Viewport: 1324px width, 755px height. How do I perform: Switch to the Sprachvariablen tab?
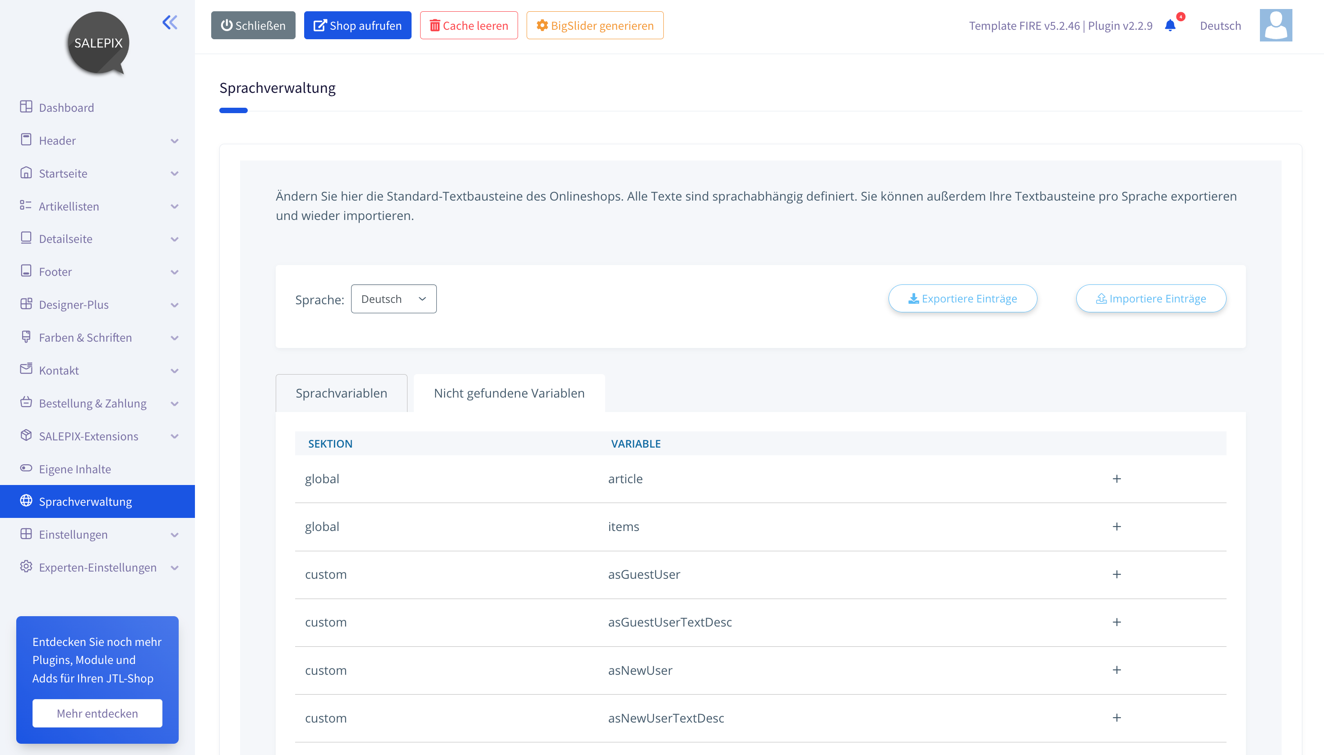[x=341, y=393]
